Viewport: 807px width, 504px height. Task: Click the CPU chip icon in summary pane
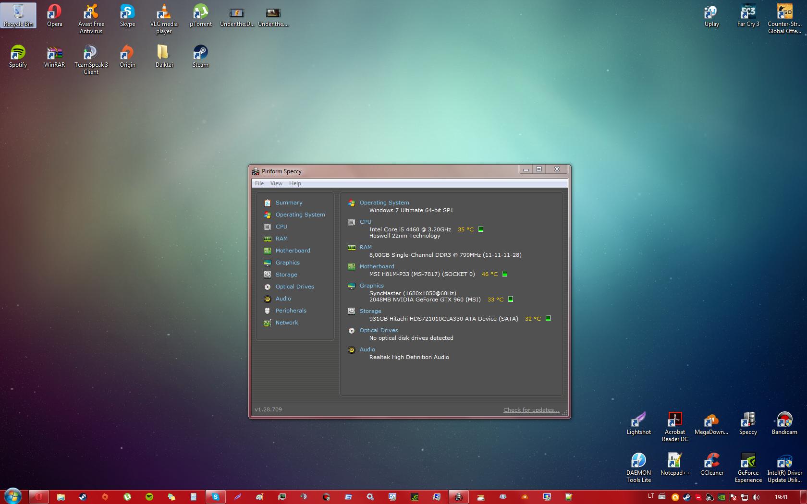point(352,222)
